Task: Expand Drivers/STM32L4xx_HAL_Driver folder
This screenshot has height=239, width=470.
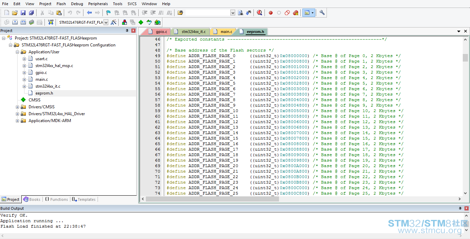Action: point(18,114)
